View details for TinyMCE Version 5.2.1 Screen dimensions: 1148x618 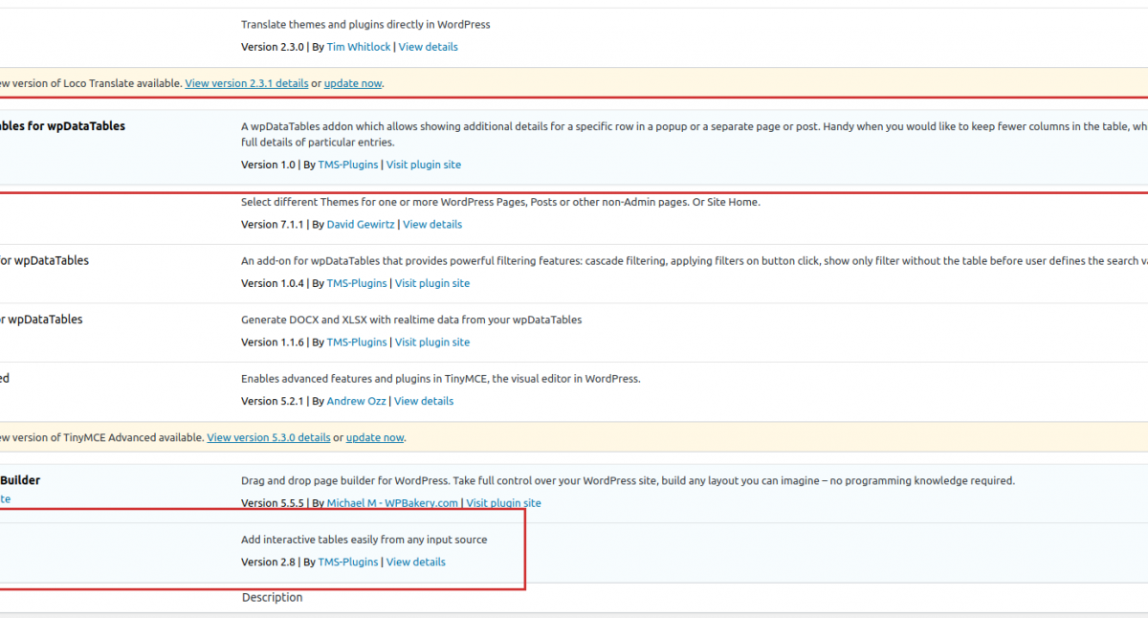424,401
